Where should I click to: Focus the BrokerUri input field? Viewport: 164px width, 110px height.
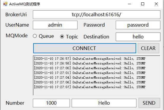[x=97, y=14]
